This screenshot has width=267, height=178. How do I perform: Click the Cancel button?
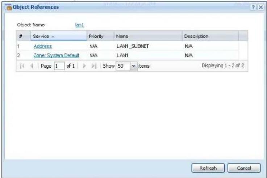tap(244, 168)
